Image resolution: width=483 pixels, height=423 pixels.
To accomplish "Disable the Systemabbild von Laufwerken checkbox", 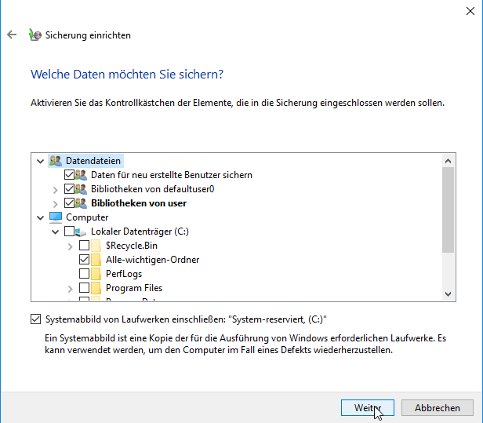I will [35, 319].
